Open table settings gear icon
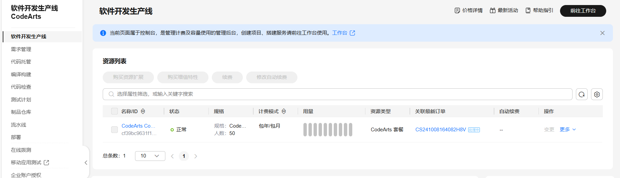Image resolution: width=620 pixels, height=178 pixels. pos(597,94)
